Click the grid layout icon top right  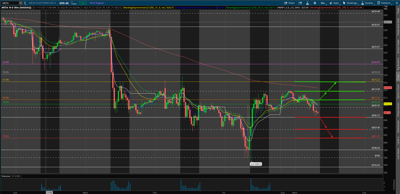[x=396, y=3]
